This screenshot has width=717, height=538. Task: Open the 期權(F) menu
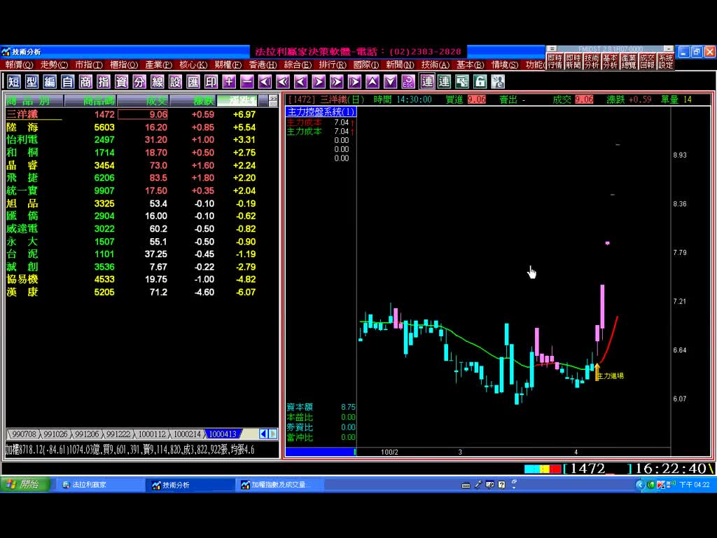pyautogui.click(x=228, y=65)
